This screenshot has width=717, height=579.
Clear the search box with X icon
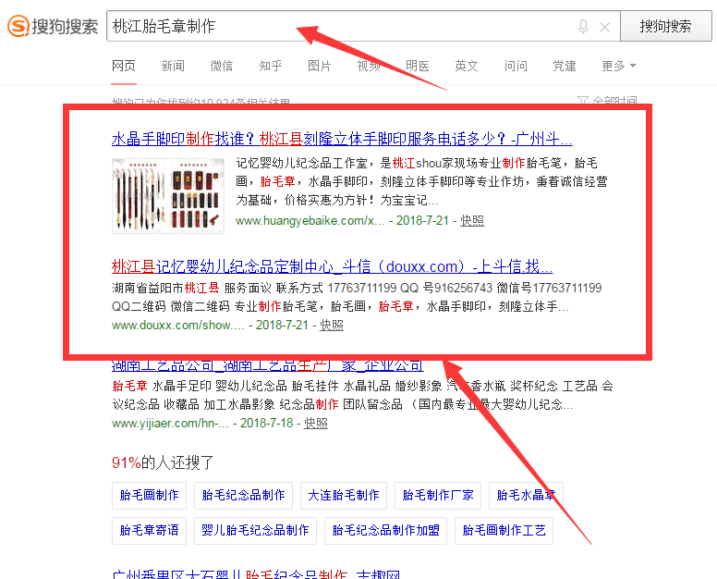(x=604, y=28)
